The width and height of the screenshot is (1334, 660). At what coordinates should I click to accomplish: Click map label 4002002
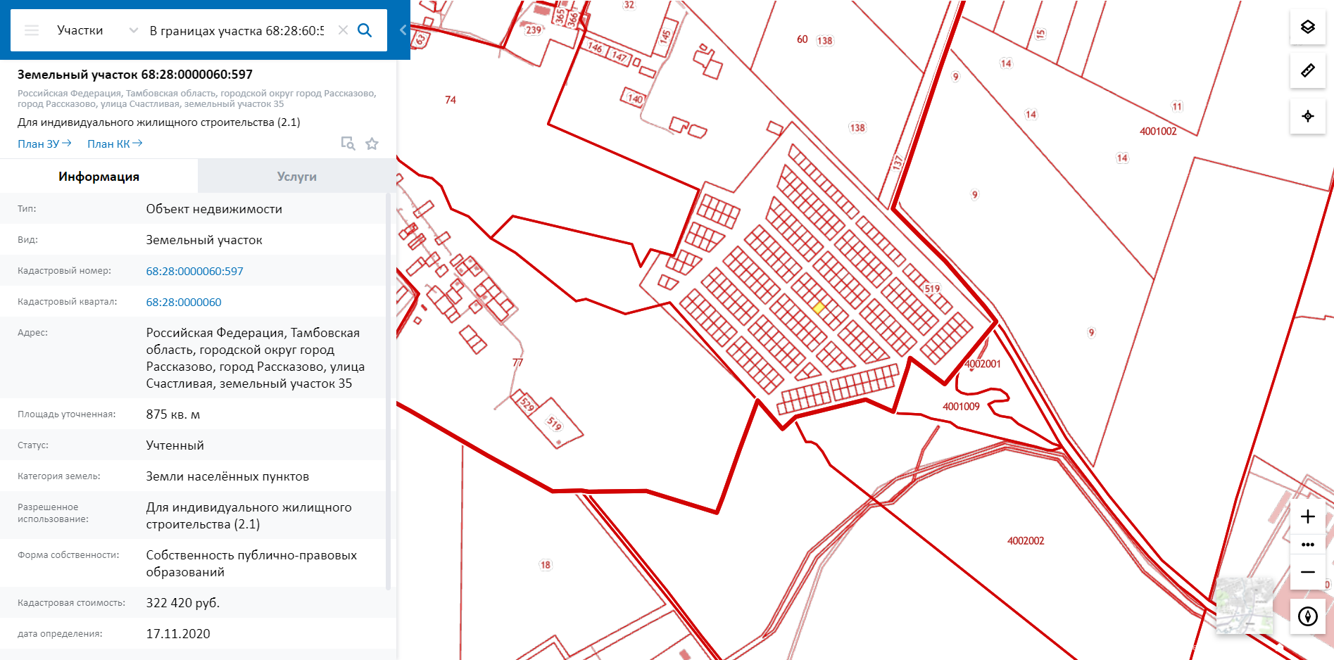[x=1026, y=541]
